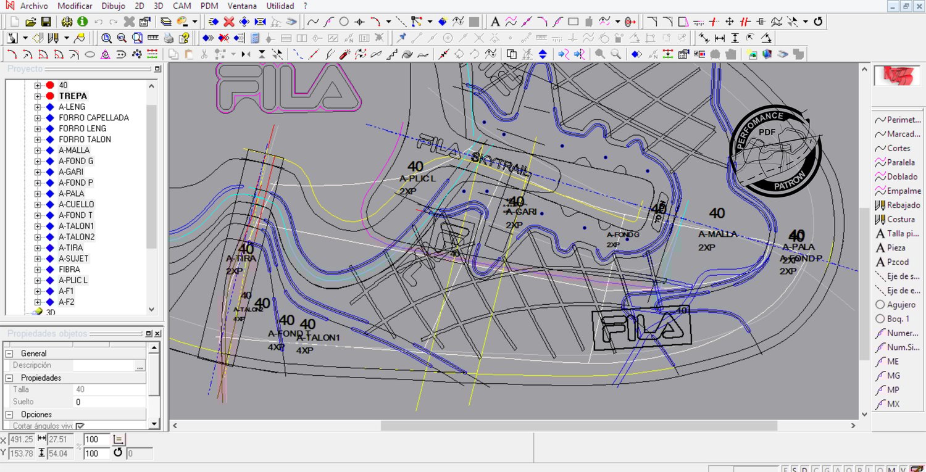The height and width of the screenshot is (472, 926).
Task: Open the Modificar menu
Action: (75, 6)
